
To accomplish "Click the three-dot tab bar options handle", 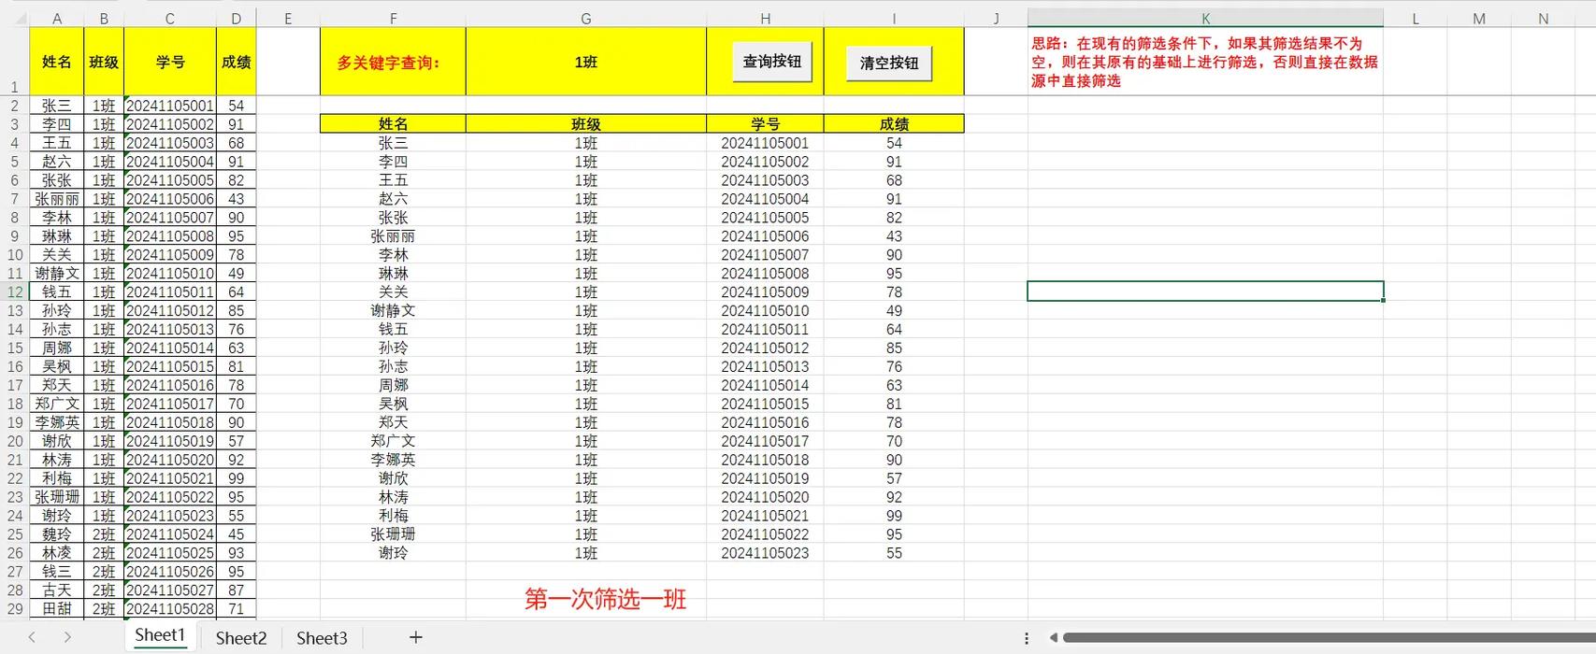I will pos(1027,638).
